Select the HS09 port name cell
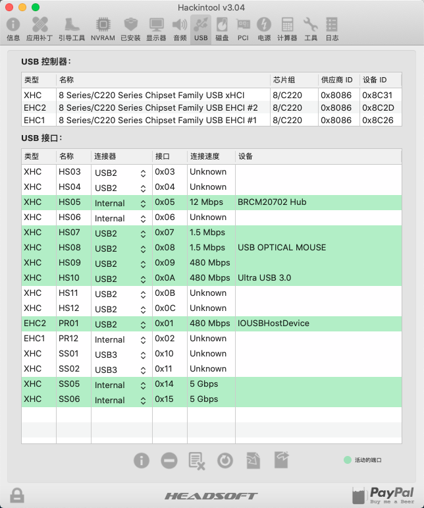Screen dimensions: 424x508 (x=74, y=263)
